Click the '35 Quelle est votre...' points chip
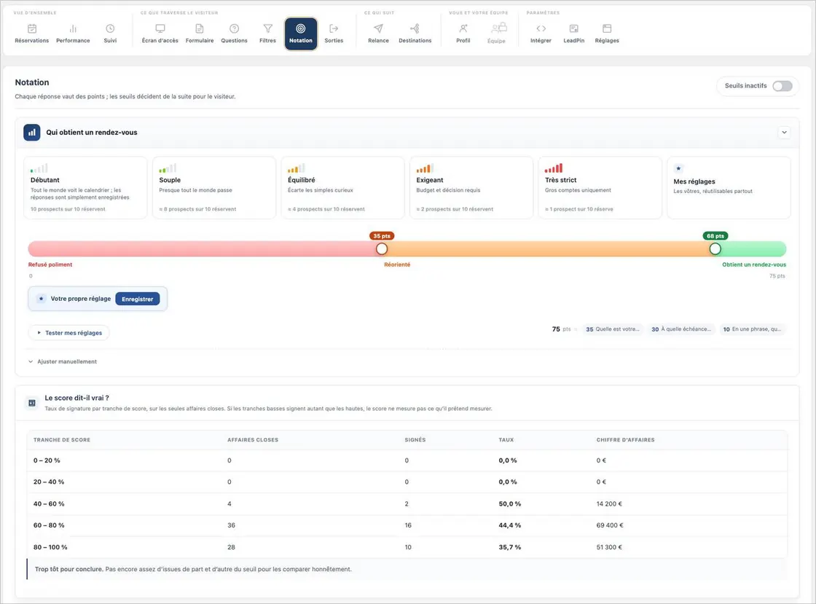 pos(613,329)
